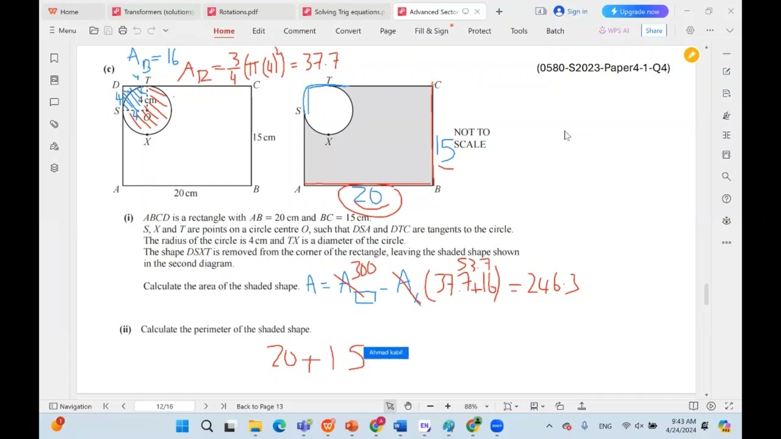This screenshot has width=781, height=439.
Task: Click the orange floating edit pencil button
Action: [x=691, y=55]
